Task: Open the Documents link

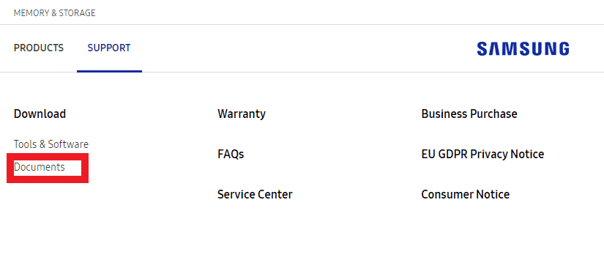Action: click(40, 167)
